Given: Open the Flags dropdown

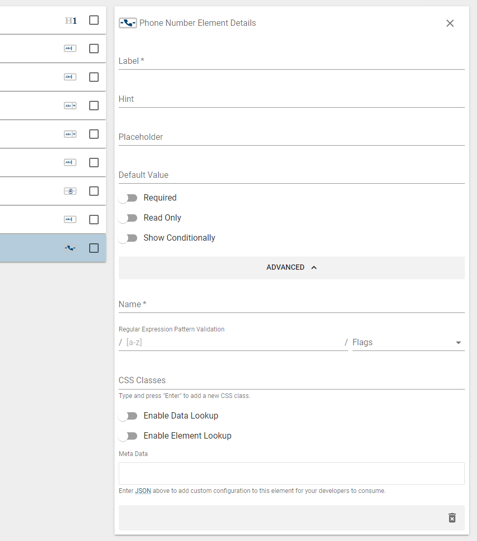Looking at the screenshot, I should (408, 343).
